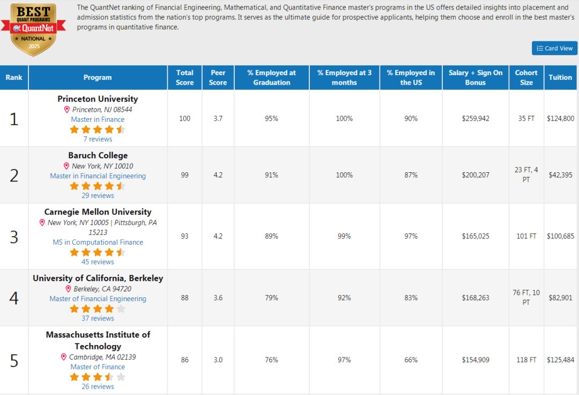This screenshot has height=395, width=579.
Task: Click UC Berkeley's four-star rating
Action: point(98,309)
